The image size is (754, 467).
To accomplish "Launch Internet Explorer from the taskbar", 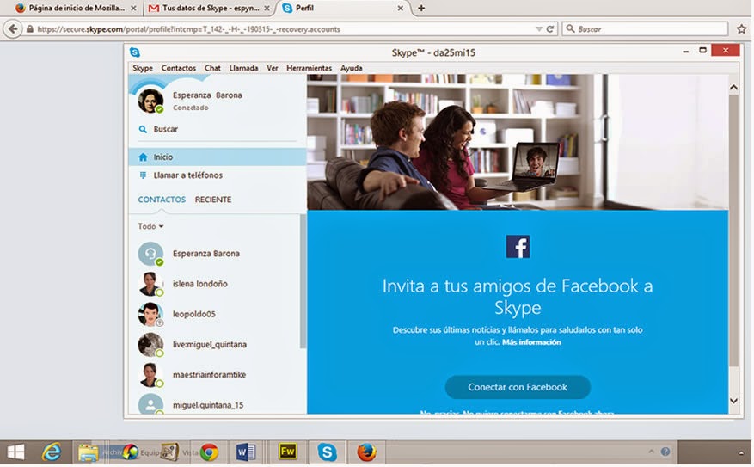I will pyautogui.click(x=52, y=452).
